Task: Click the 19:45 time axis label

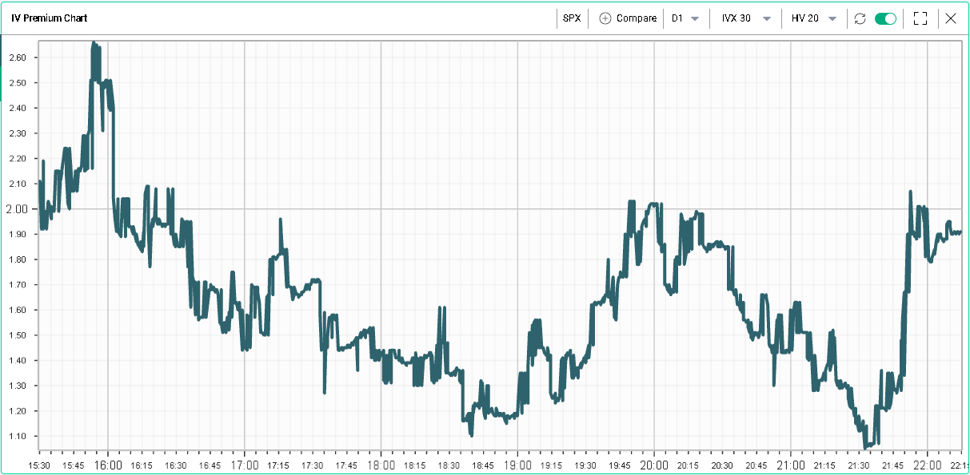Action: (x=620, y=465)
